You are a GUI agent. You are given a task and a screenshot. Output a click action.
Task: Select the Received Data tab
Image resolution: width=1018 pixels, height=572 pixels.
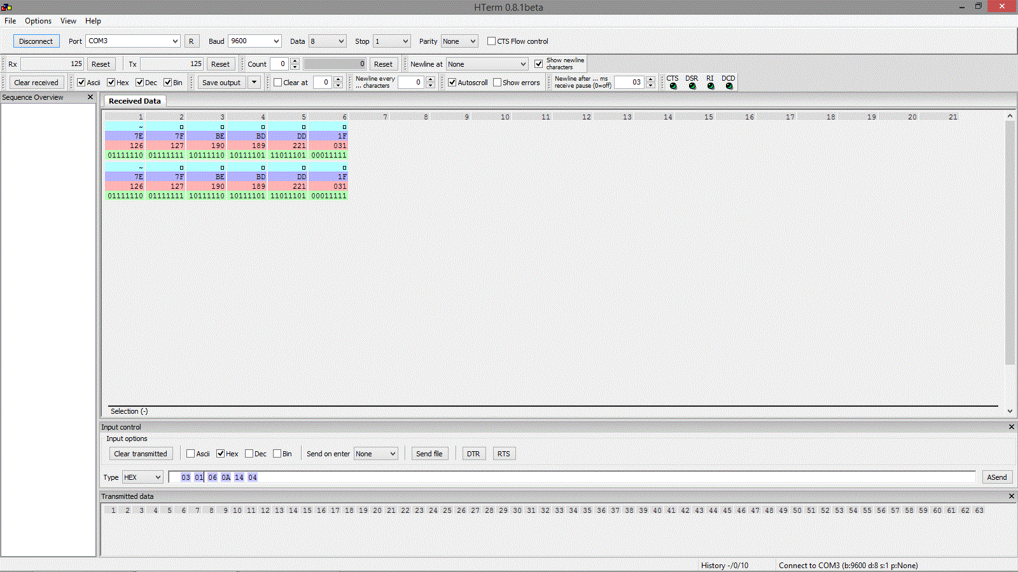pyautogui.click(x=135, y=101)
